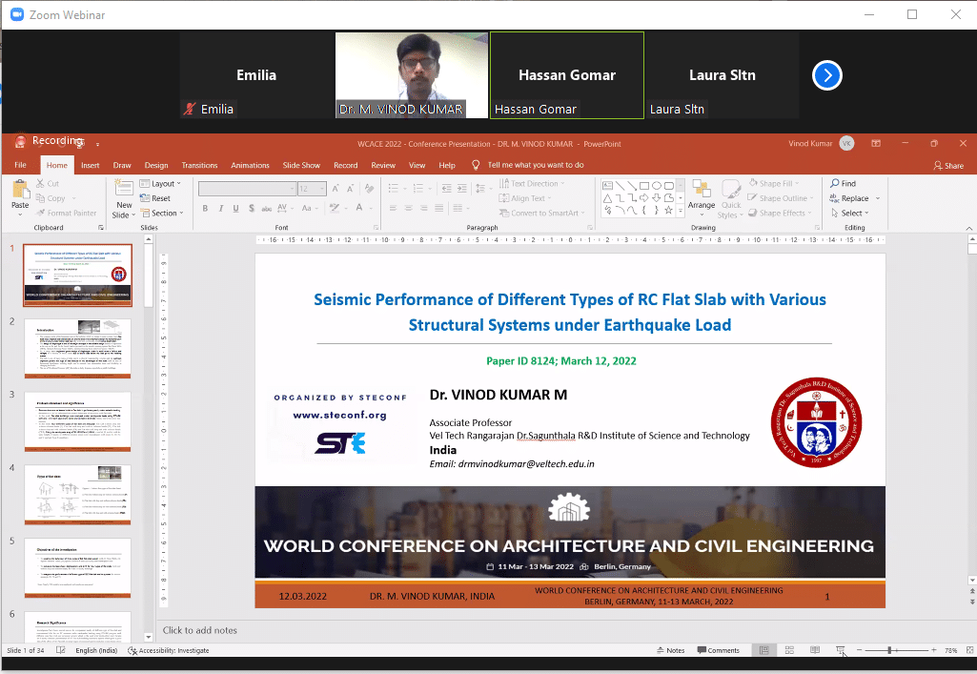The height and width of the screenshot is (674, 977).
Task: Switch to the Slide Show tab
Action: click(x=301, y=165)
